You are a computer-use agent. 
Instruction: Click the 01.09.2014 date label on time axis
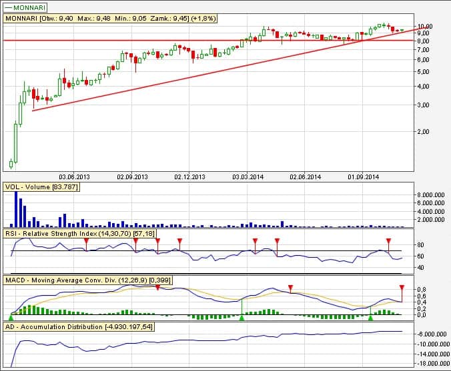364,177
